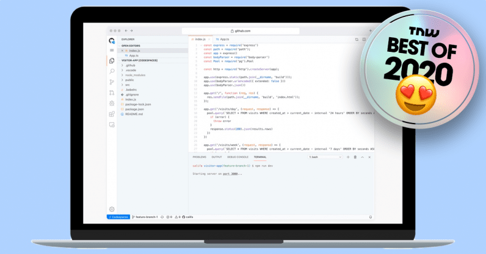Click the browser back arrow
The image size is (486, 254).
pyautogui.click(x=126, y=30)
